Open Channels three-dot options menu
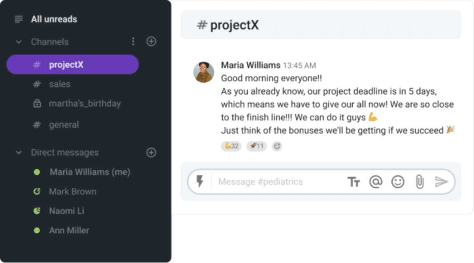This screenshot has width=474, height=263. coord(133,41)
